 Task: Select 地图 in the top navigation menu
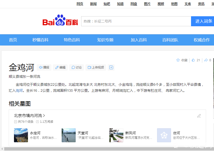[174, 4]
